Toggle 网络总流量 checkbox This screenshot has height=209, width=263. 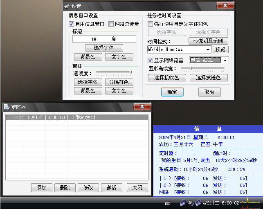pyautogui.click(x=111, y=24)
